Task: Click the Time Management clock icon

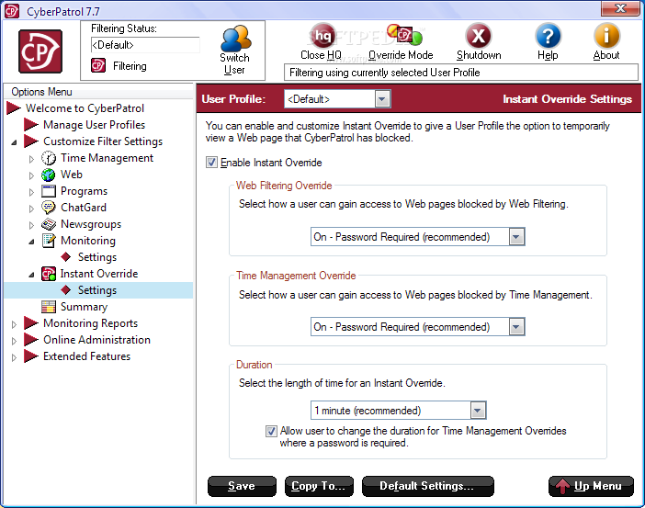Action: pos(49,158)
